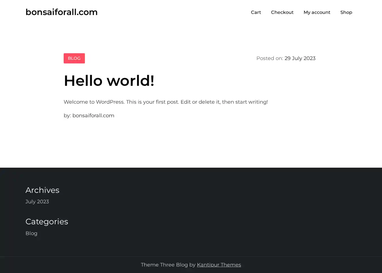Screen dimensions: 382x273
Task: Open the bonsaiforall.com site title link
Action: tap(61, 12)
